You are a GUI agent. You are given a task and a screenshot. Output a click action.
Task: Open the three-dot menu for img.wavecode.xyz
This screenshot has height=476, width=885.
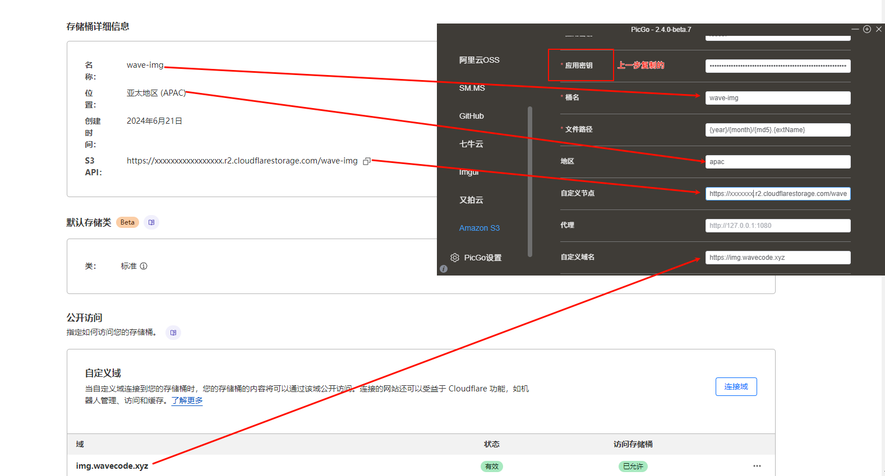(757, 466)
